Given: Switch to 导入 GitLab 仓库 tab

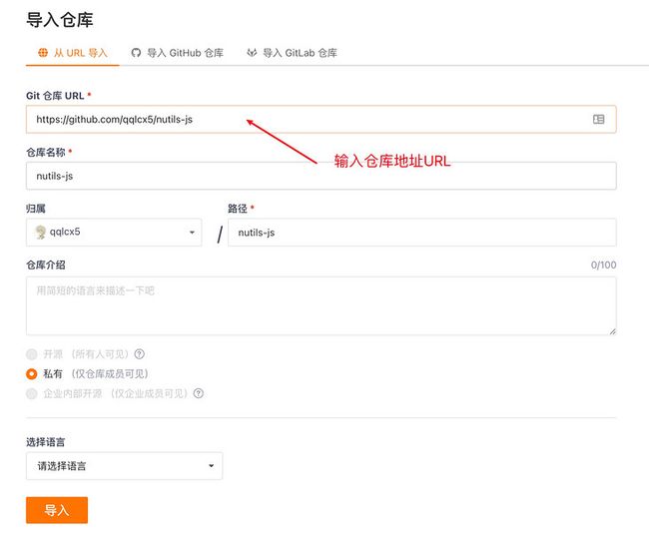Looking at the screenshot, I should click(292, 53).
